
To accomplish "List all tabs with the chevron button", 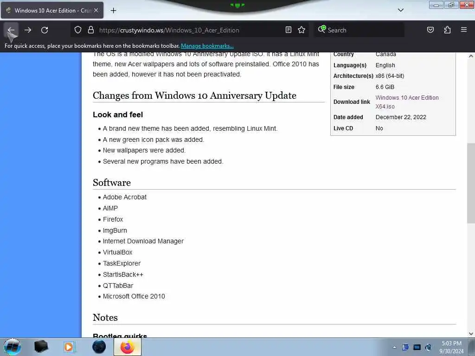I will (400, 10).
